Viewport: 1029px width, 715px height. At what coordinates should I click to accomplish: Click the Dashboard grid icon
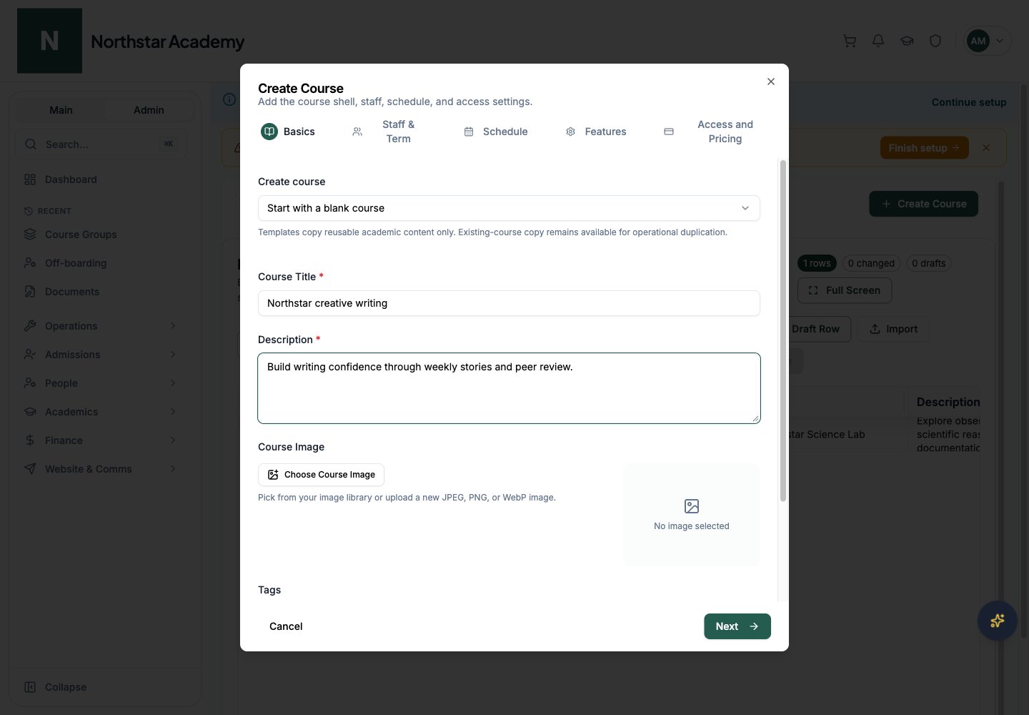(30, 179)
